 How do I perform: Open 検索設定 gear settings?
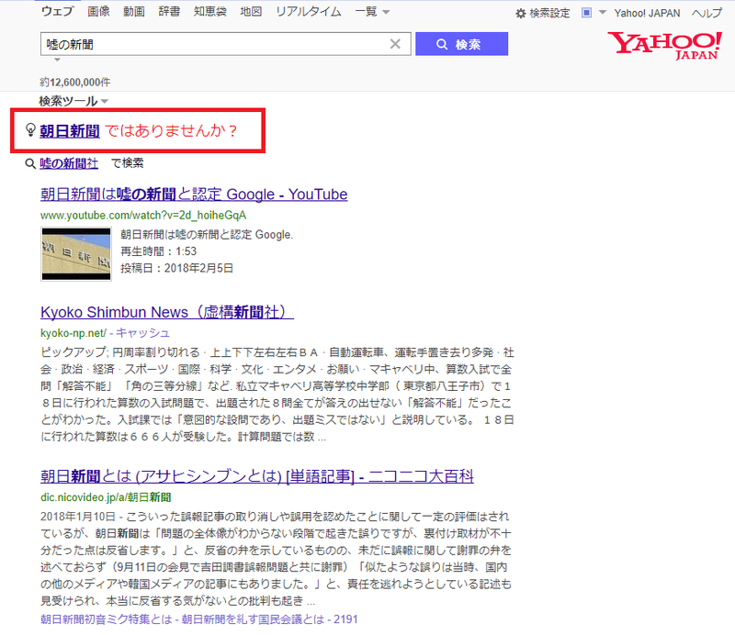pos(543,13)
